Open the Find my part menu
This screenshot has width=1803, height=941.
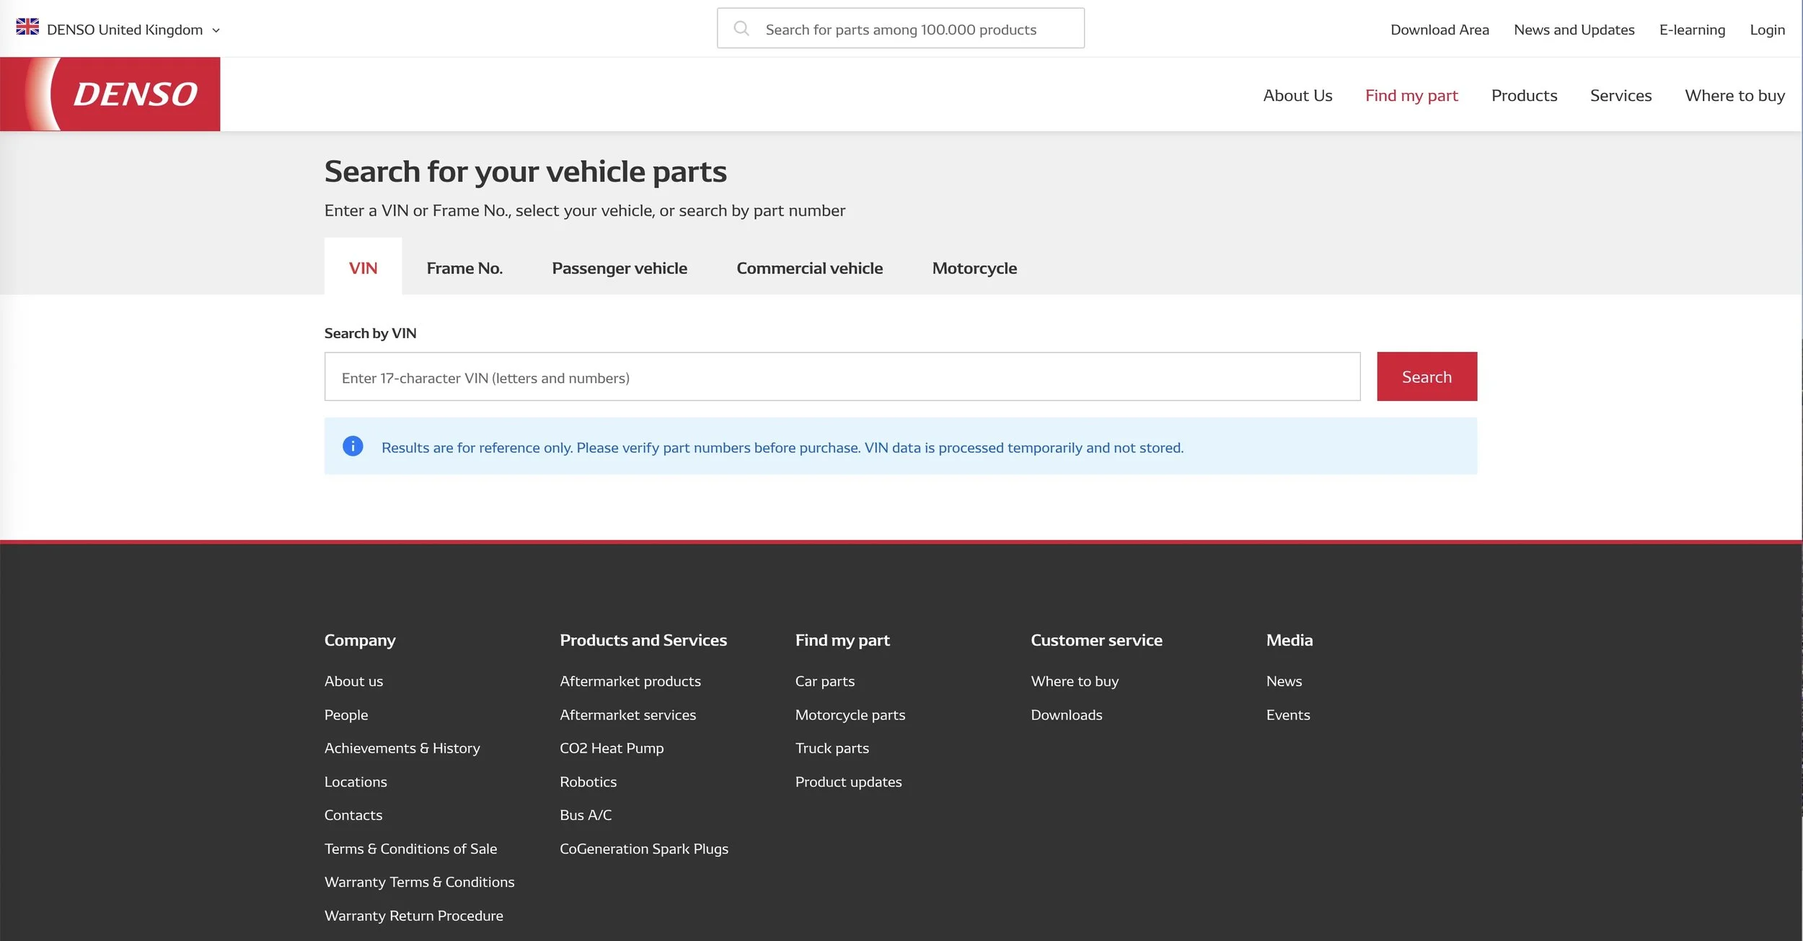[1411, 94]
